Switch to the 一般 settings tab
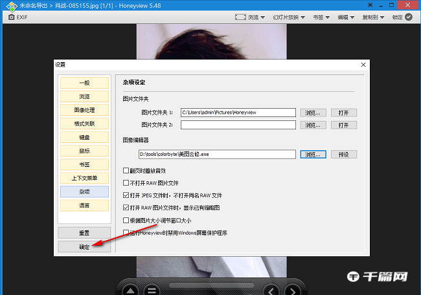Screen dimensions: 421x295 pyautogui.click(x=84, y=83)
